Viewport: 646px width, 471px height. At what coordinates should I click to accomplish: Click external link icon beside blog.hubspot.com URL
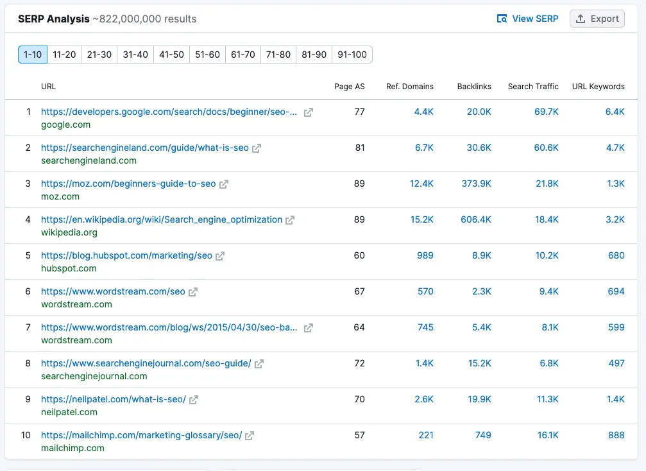coord(220,256)
